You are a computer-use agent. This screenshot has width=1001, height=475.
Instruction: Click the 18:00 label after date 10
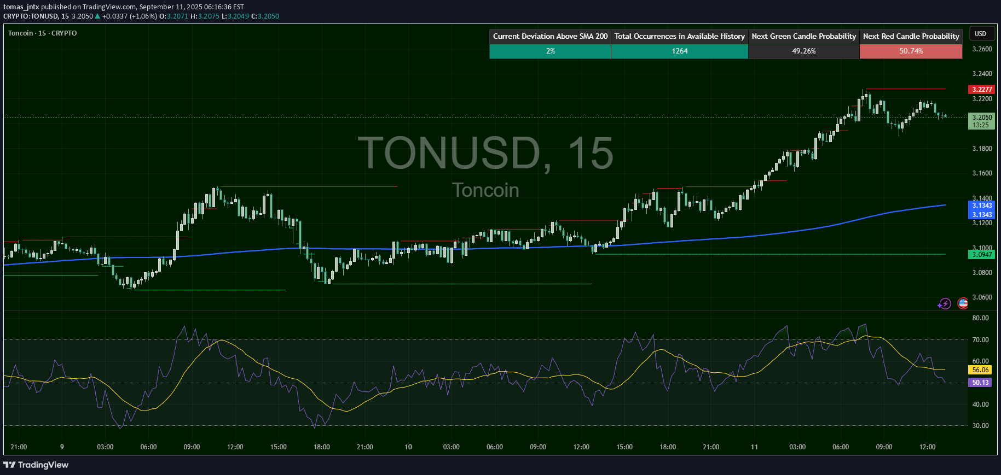point(668,447)
